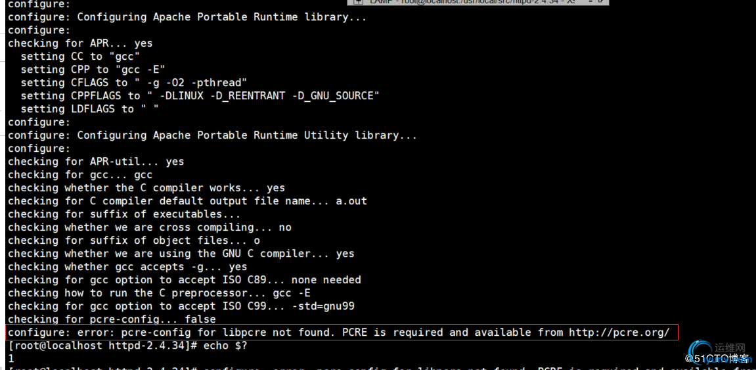Click 'checking whether gcc accepts -g... yes'
The image size is (756, 370).
(128, 266)
